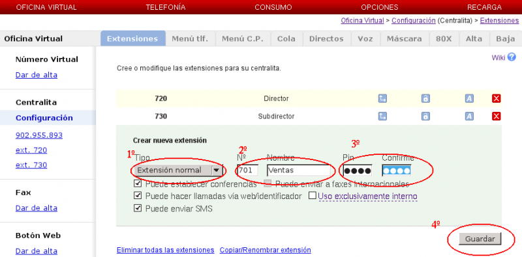Click the lock icon for Subdirector row
522x257 pixels.
(425, 116)
